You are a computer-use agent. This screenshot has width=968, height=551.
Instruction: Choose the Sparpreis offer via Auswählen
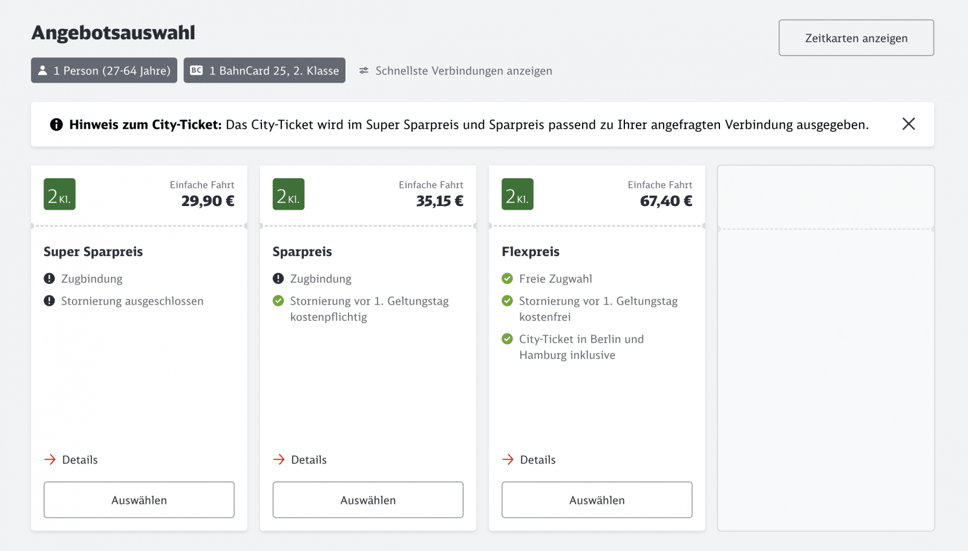368,500
